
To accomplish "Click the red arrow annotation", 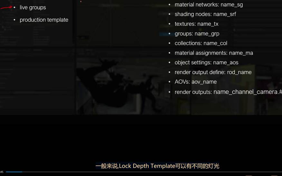I will (x=6, y=7).
